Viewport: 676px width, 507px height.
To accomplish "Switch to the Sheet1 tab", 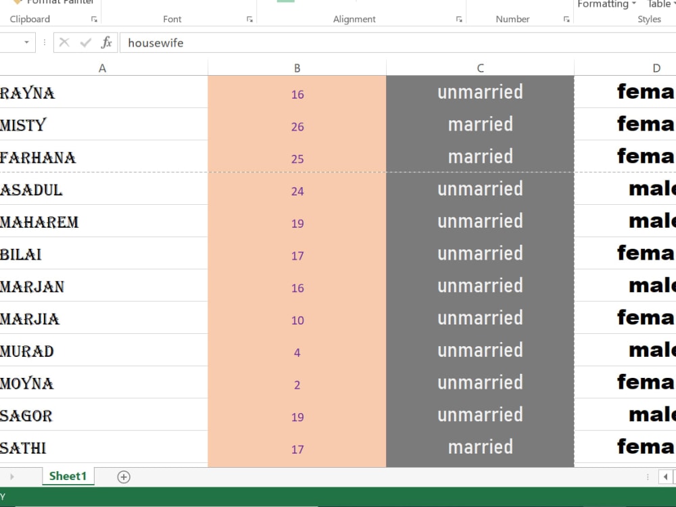I will tap(68, 476).
